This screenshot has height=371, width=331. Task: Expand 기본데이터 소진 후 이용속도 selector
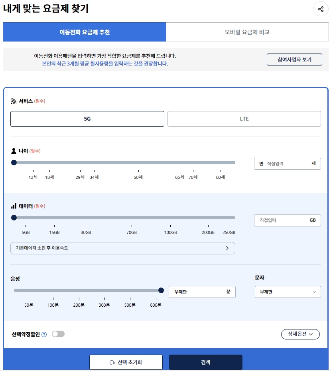[122, 248]
